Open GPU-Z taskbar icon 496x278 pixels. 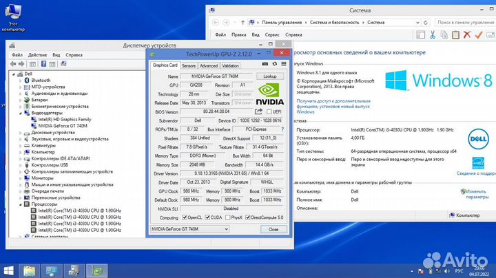click(x=97, y=270)
